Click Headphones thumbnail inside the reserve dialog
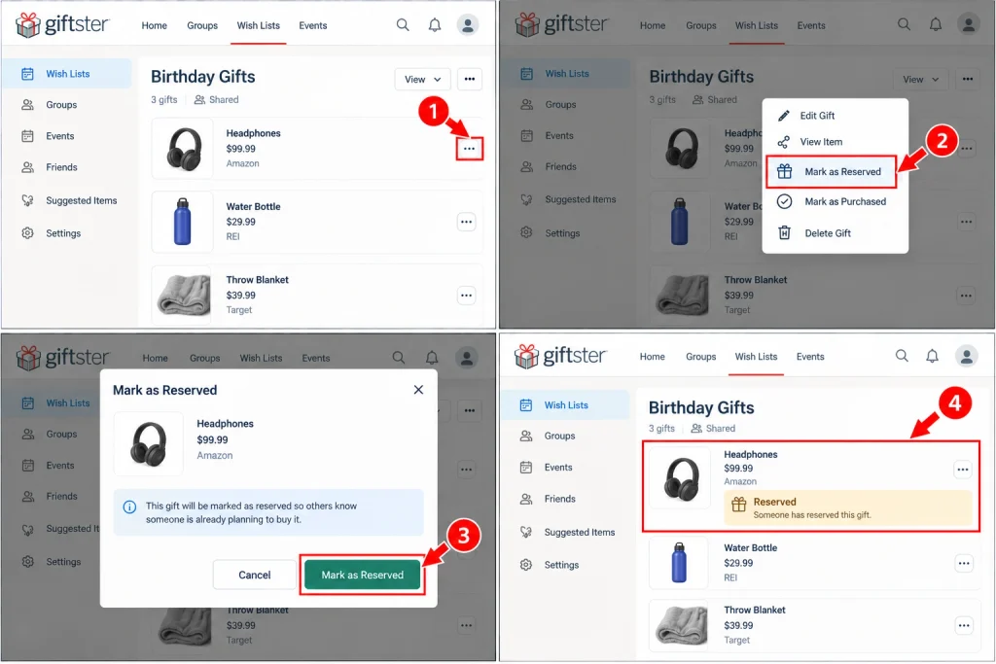Viewport: 996px width, 664px height. coord(148,443)
